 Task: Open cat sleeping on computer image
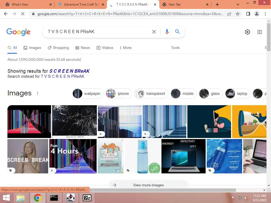[111, 156]
